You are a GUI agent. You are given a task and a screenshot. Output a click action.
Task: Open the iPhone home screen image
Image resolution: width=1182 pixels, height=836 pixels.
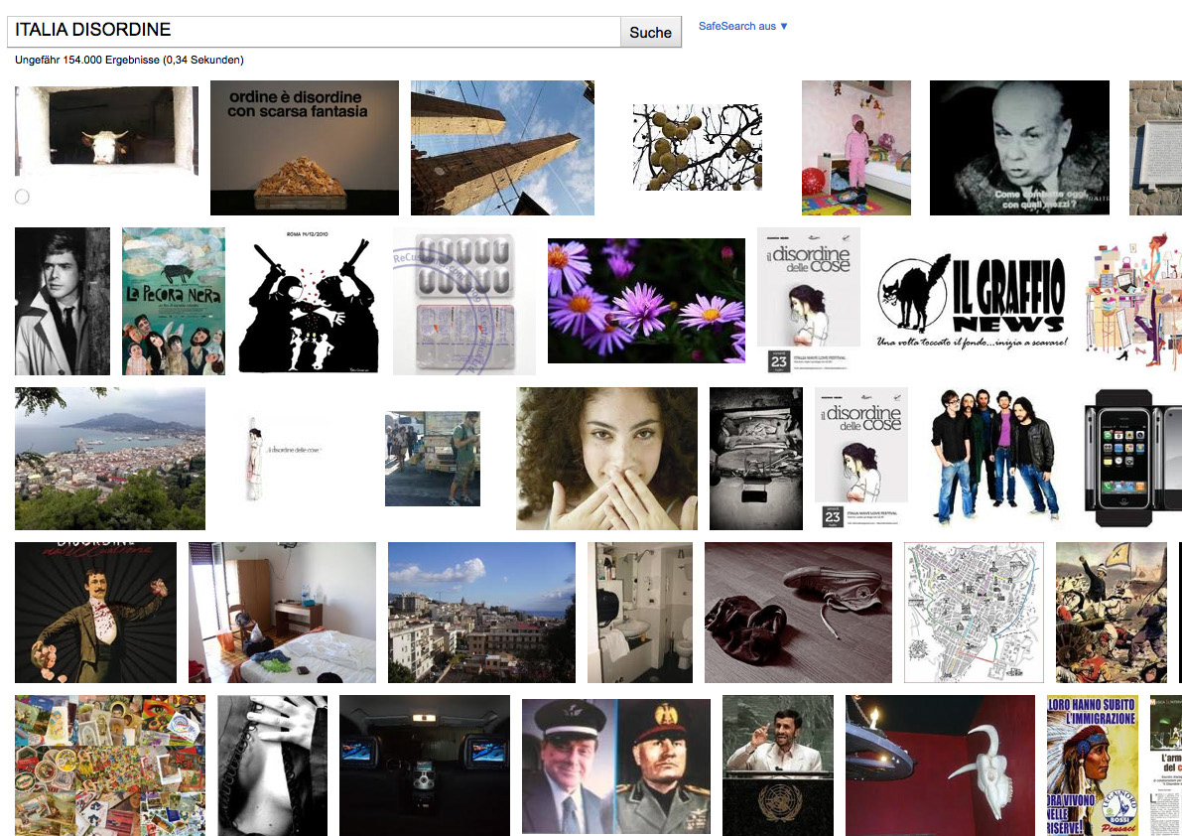pyautogui.click(x=1133, y=459)
